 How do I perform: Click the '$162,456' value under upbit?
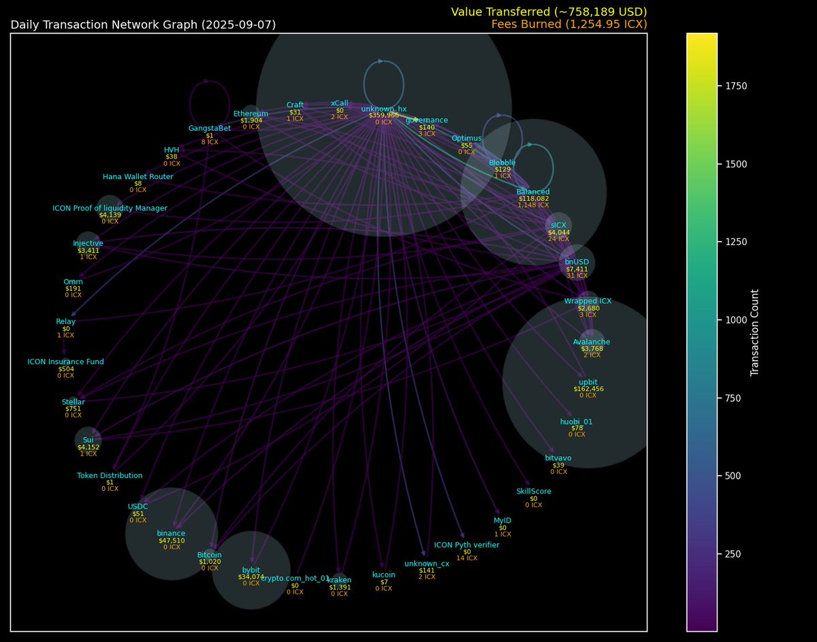(588, 389)
